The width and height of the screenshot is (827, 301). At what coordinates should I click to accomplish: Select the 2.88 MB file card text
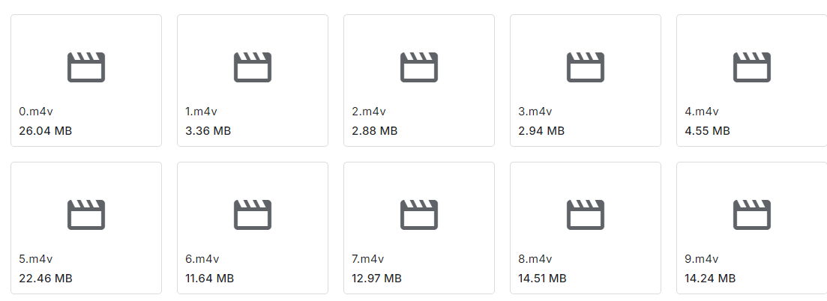(374, 131)
